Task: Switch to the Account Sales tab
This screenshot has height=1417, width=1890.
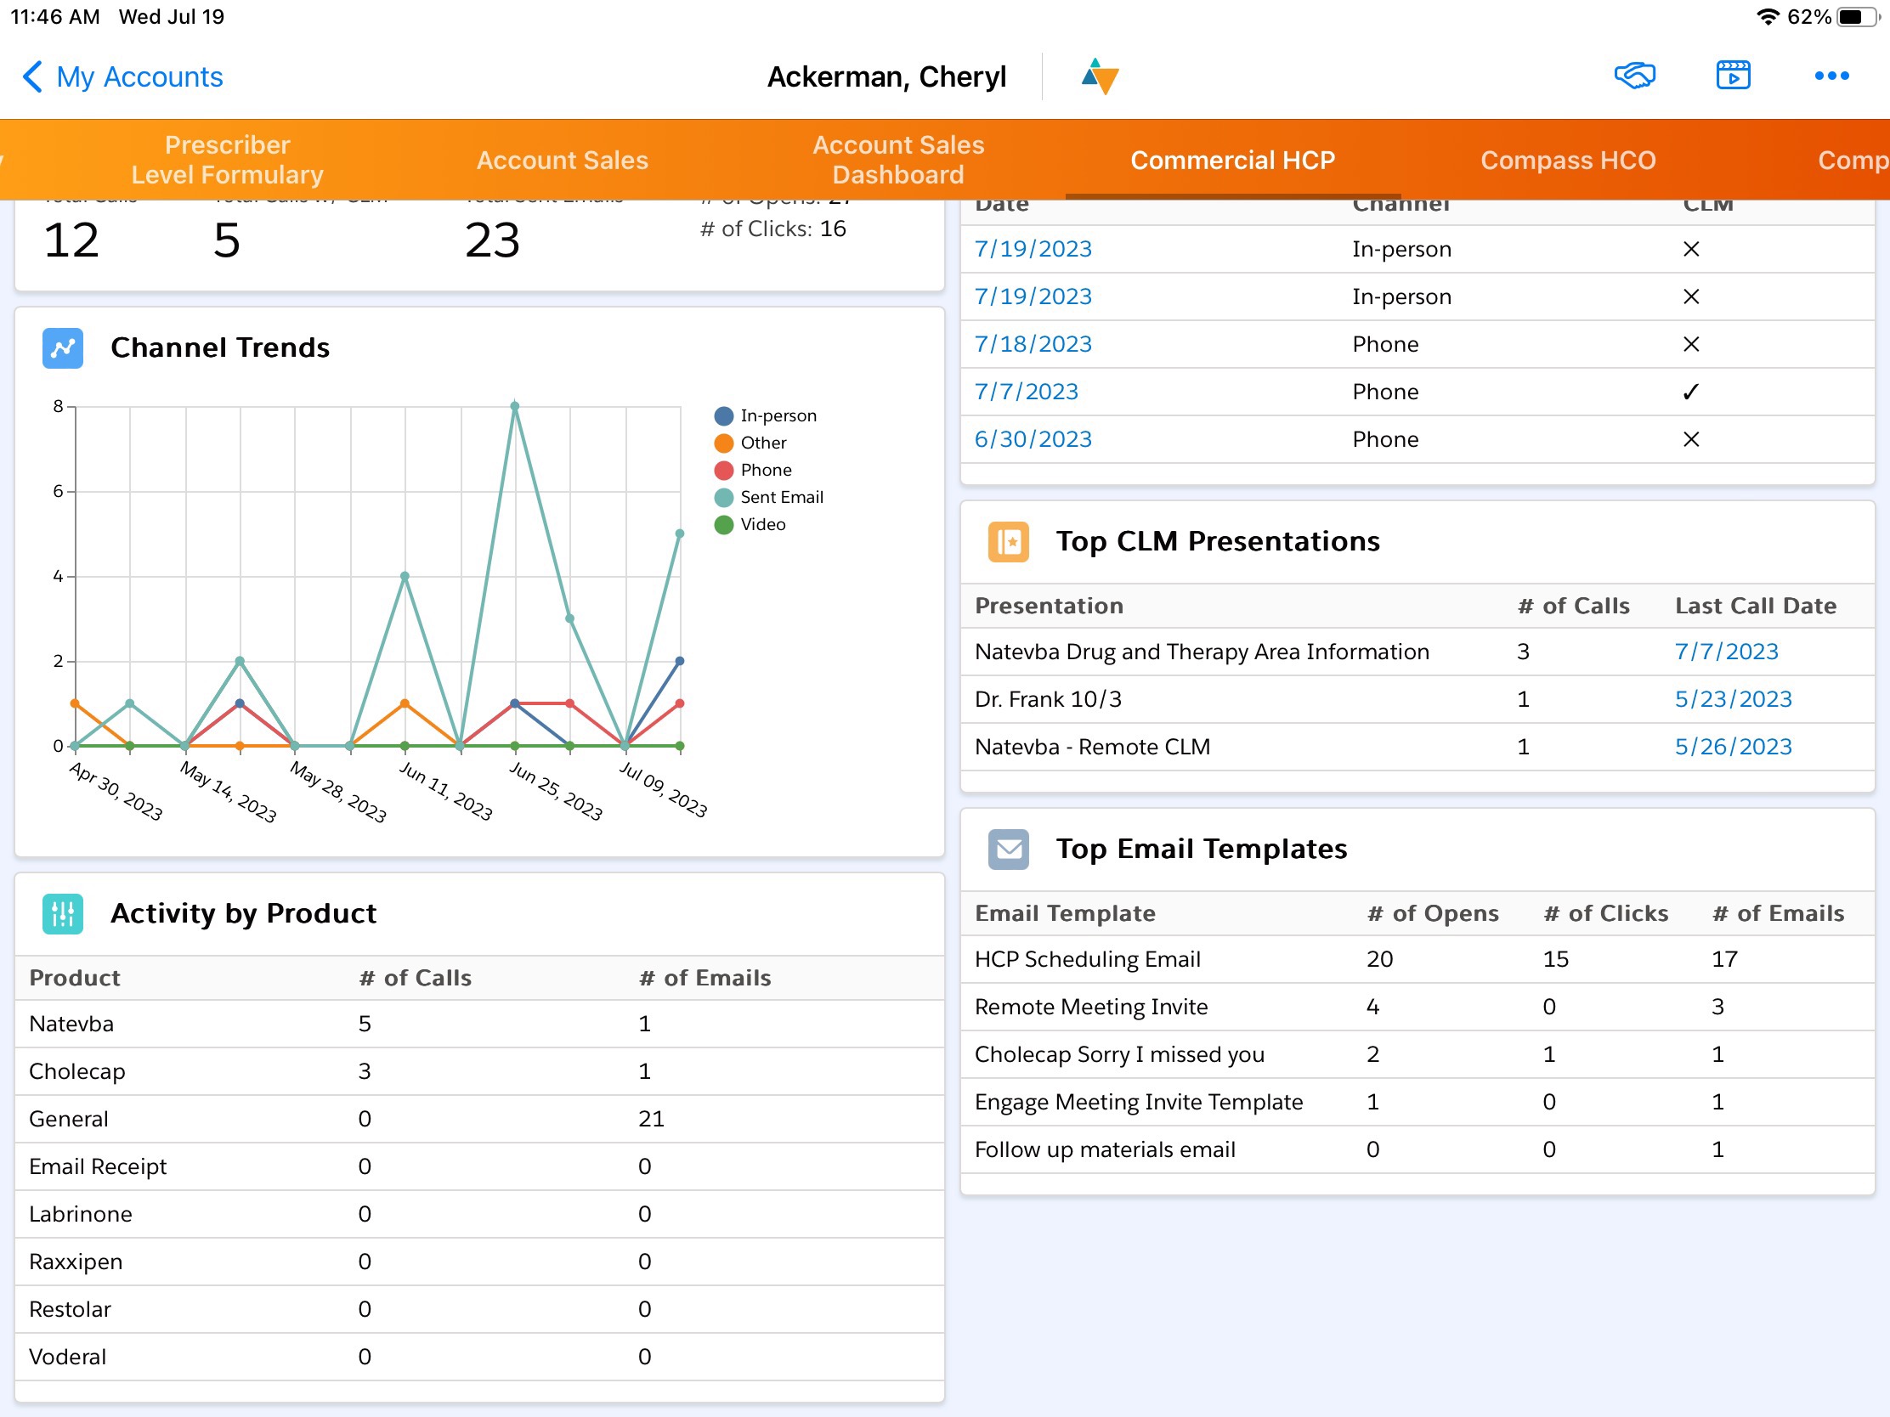Action: click(563, 160)
